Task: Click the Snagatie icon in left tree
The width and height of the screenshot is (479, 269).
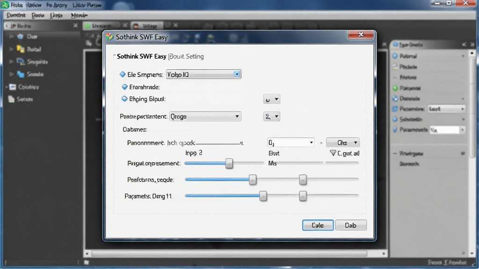Action: [21, 62]
